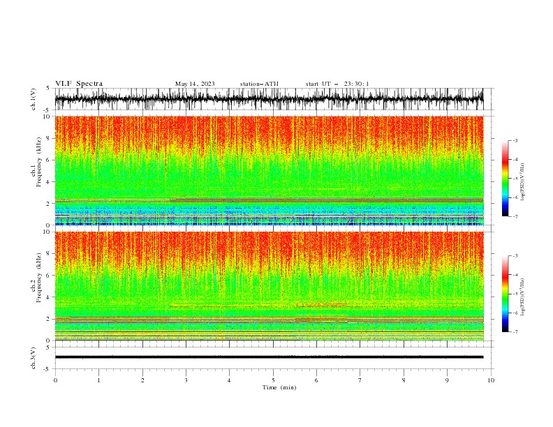553x427 pixels.
Task: Click the "station=ATH" header label
Action: [259, 84]
